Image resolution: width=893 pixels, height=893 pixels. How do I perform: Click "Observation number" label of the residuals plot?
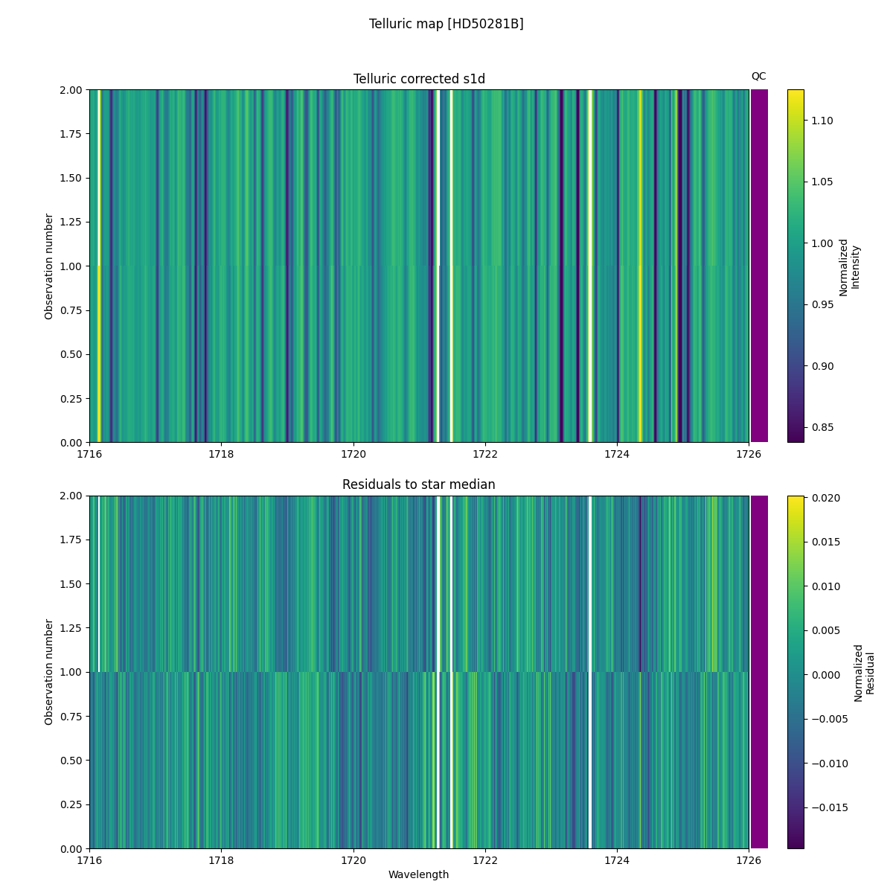(49, 672)
